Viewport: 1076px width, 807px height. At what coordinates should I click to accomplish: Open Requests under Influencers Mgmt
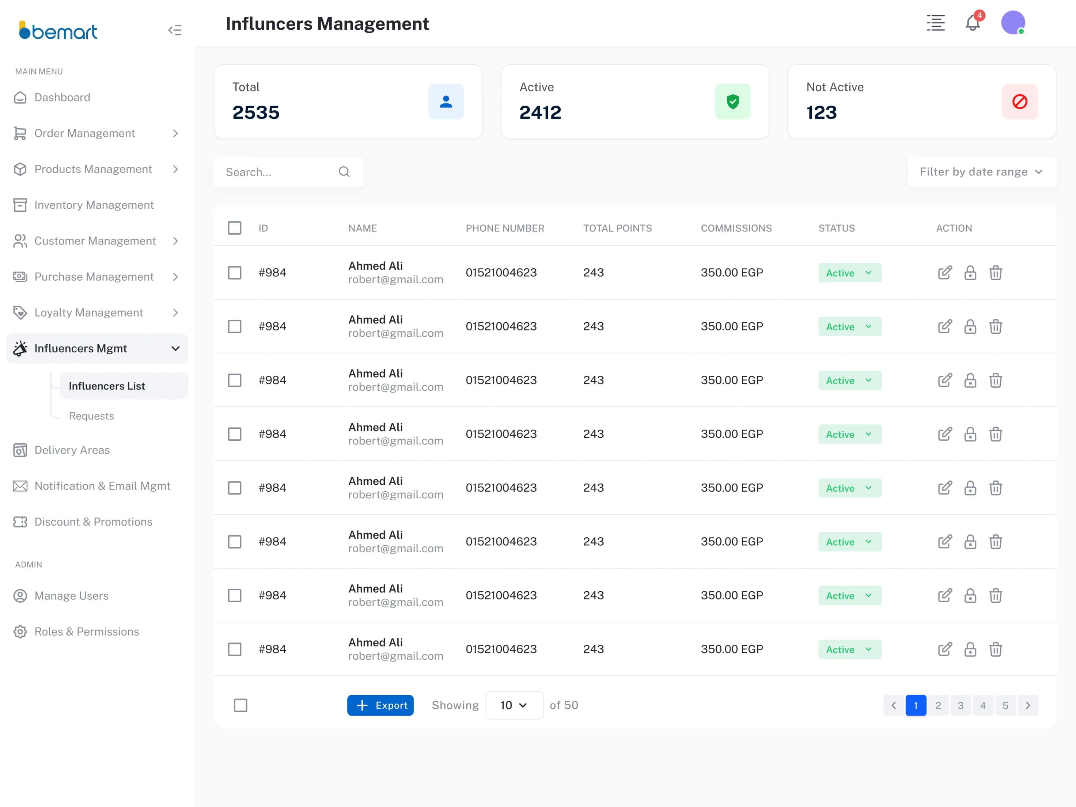coord(91,416)
